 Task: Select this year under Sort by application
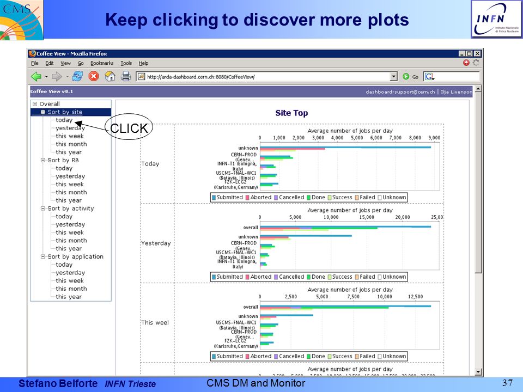tap(69, 297)
